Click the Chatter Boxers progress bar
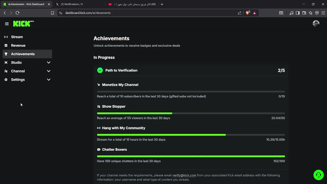 pyautogui.click(x=191, y=156)
